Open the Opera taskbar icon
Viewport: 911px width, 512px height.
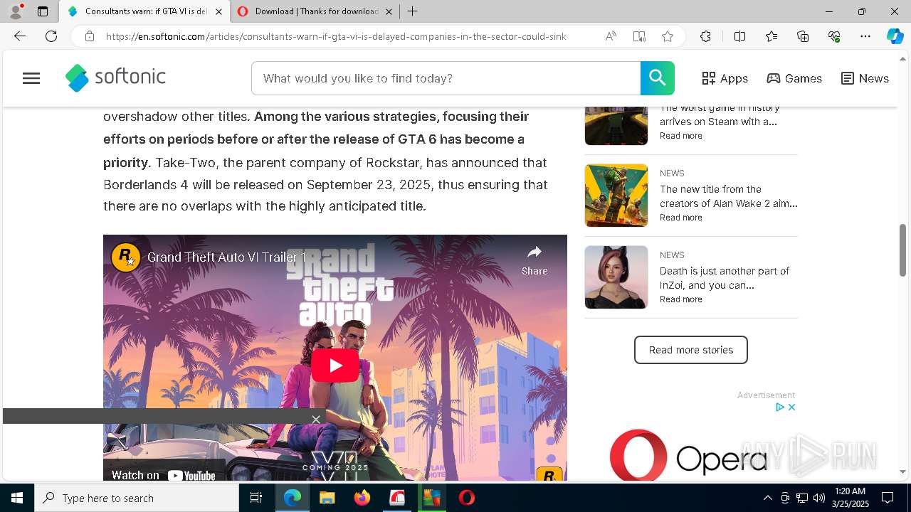[x=466, y=498]
